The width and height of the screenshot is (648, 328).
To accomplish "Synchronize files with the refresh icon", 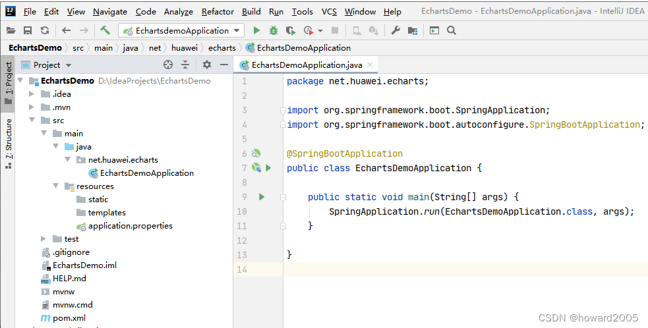I will click(44, 30).
